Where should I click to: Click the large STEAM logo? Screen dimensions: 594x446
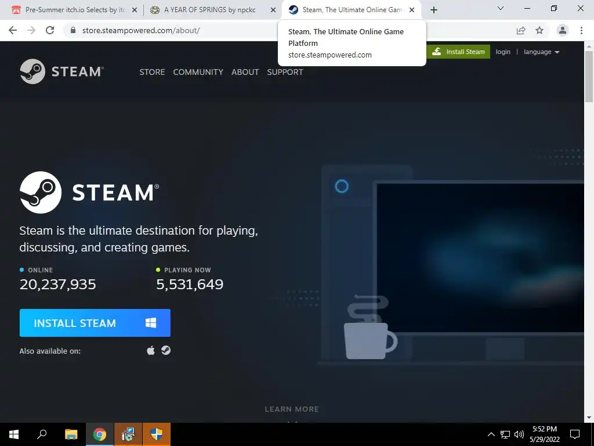(x=89, y=192)
